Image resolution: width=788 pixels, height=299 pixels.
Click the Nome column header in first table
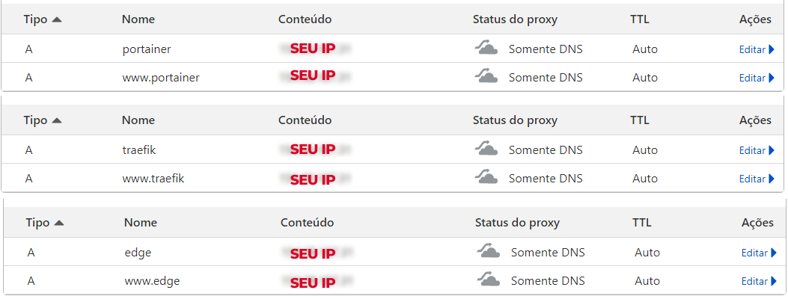click(x=138, y=19)
